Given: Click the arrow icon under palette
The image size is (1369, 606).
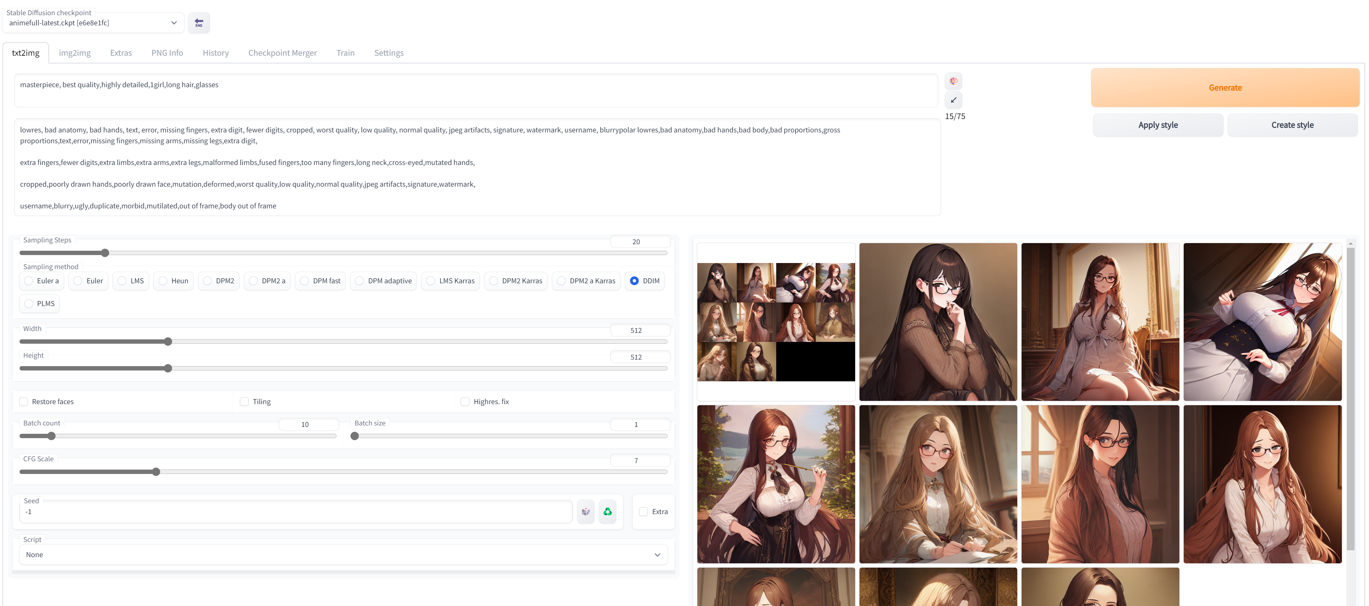Looking at the screenshot, I should [954, 100].
